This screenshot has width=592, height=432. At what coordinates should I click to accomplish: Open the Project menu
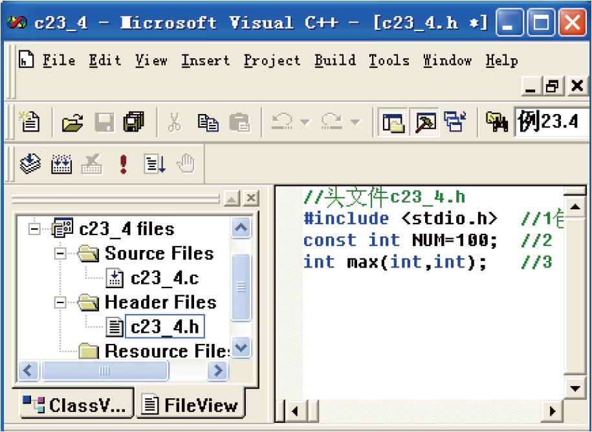pos(272,61)
